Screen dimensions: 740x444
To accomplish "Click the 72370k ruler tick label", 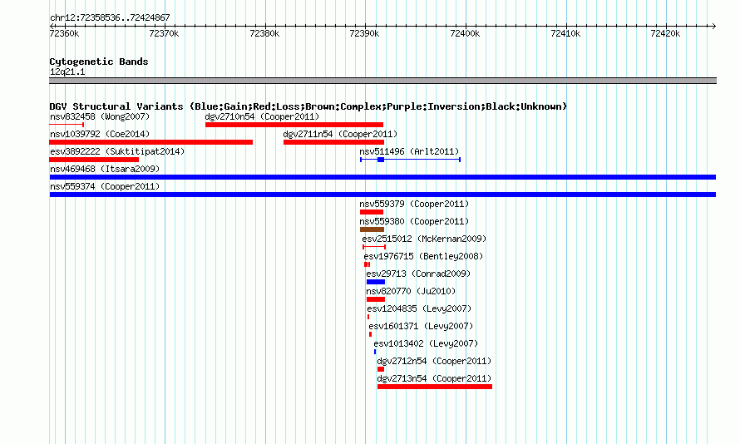I will click(x=164, y=33).
